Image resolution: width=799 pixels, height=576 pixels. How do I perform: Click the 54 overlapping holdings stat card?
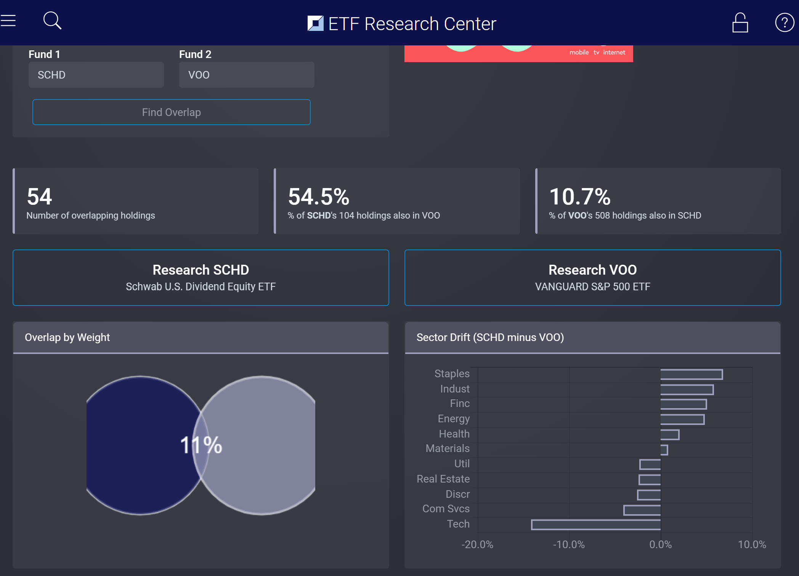136,201
